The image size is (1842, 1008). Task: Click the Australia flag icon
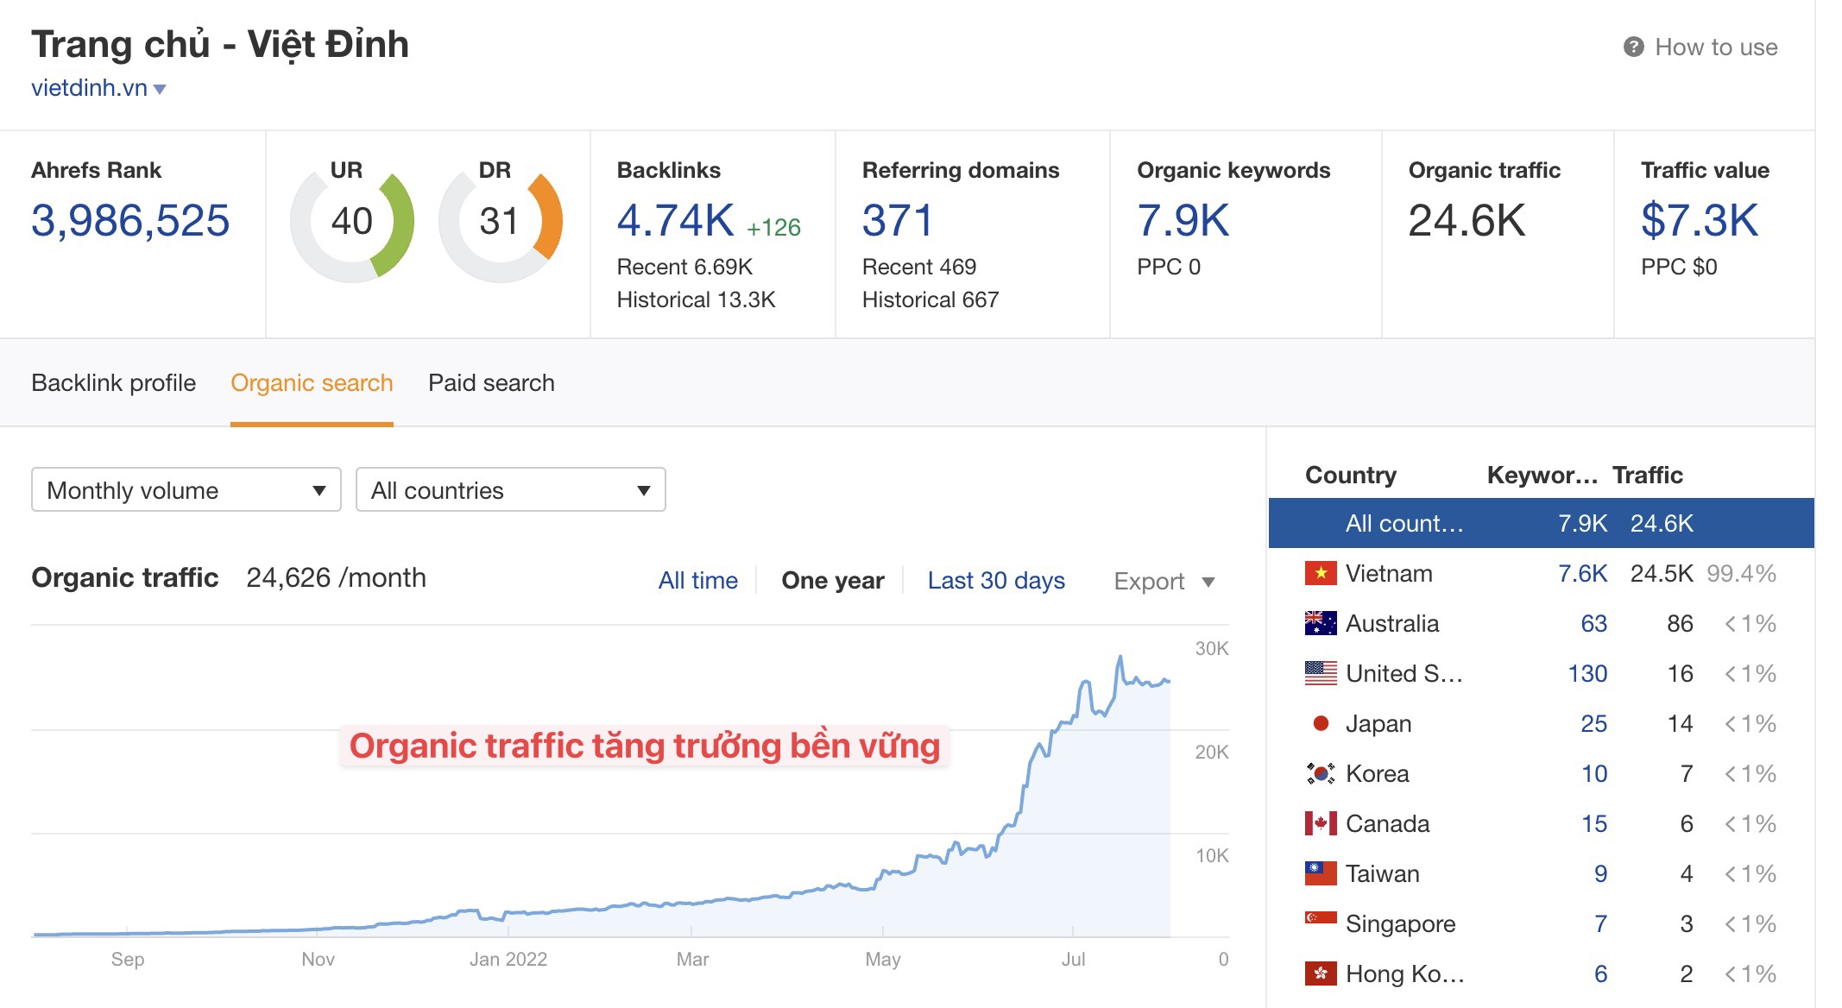[1321, 623]
